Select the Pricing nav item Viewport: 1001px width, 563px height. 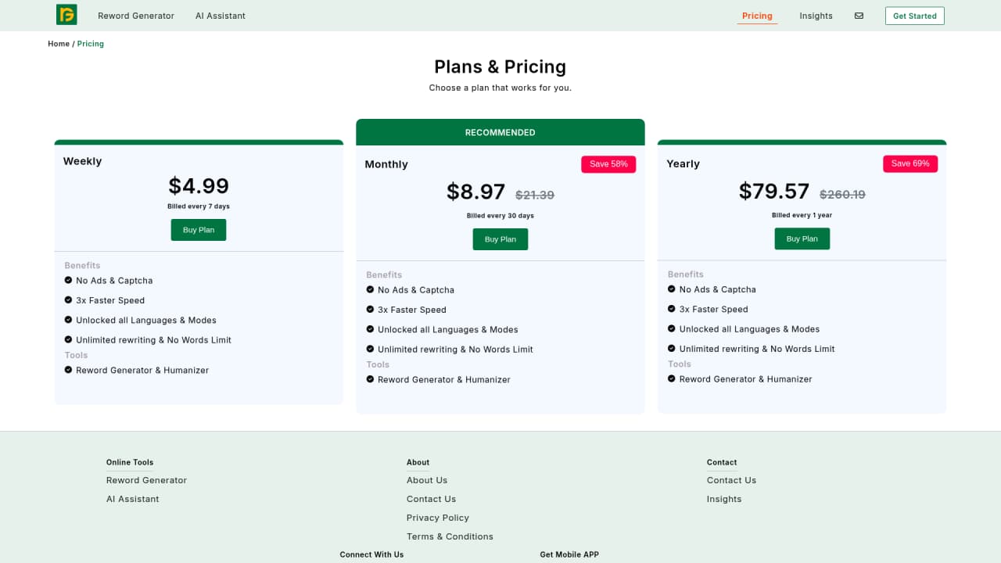click(757, 16)
